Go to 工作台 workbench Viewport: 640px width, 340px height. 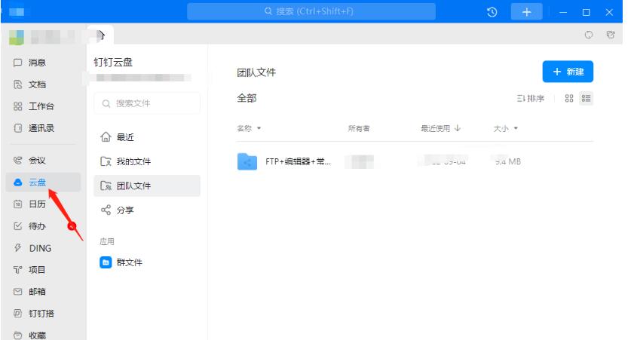coord(34,107)
